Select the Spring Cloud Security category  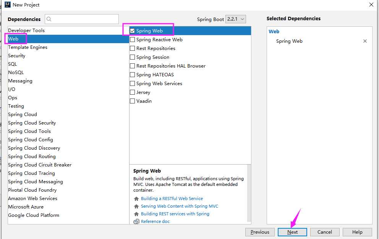(x=68, y=123)
